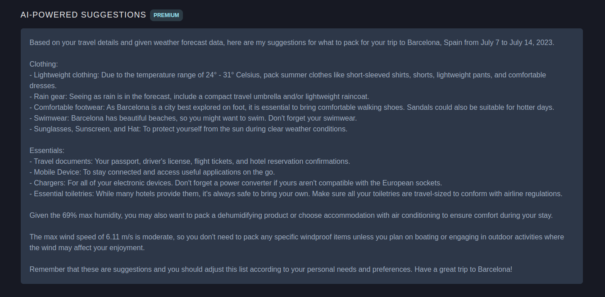The image size is (605, 297).
Task: Click the Comfortable footwear suggestion
Action: [292, 108]
